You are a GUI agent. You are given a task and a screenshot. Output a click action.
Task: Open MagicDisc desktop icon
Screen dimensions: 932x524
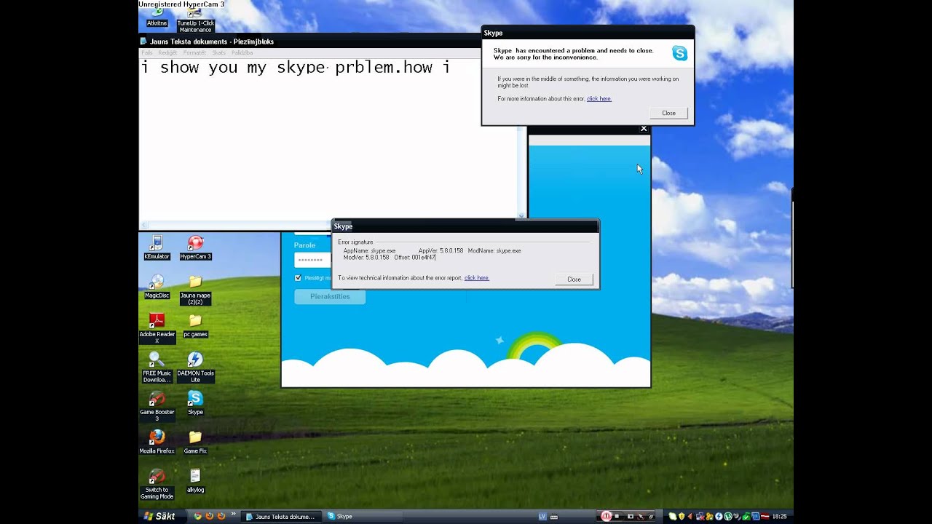(x=157, y=287)
